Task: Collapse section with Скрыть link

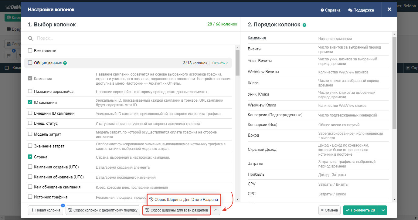Action: pos(220,63)
